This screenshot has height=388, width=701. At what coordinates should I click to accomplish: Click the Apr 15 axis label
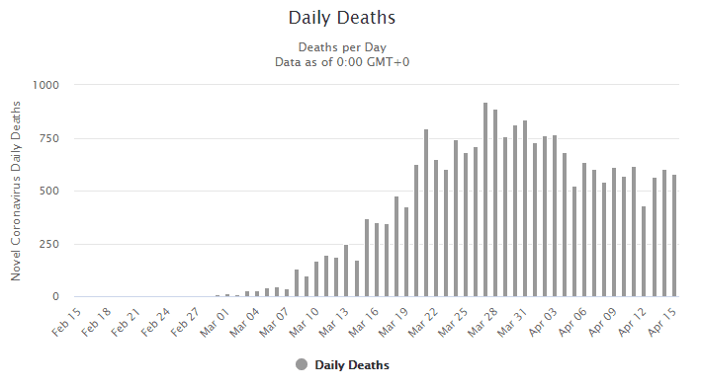662,323
